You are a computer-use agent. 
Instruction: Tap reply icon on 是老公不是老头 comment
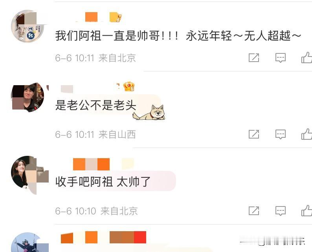tap(281, 134)
